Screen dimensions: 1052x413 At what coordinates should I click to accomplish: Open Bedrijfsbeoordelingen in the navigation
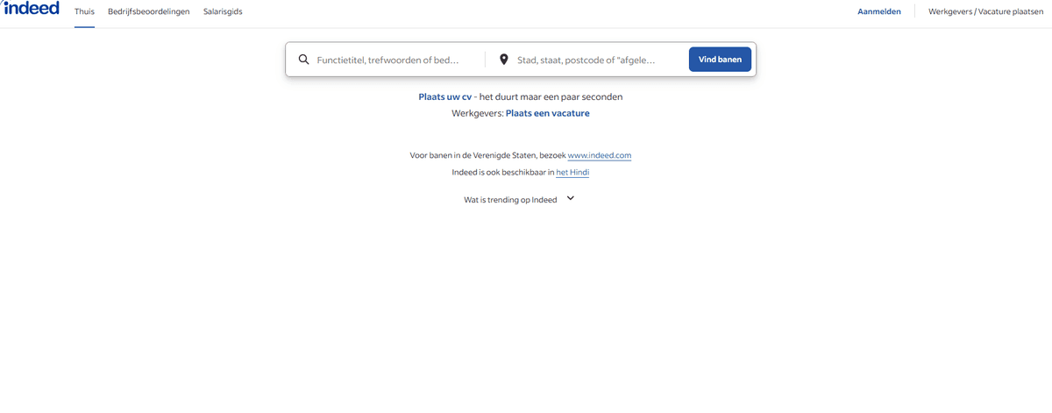point(148,11)
